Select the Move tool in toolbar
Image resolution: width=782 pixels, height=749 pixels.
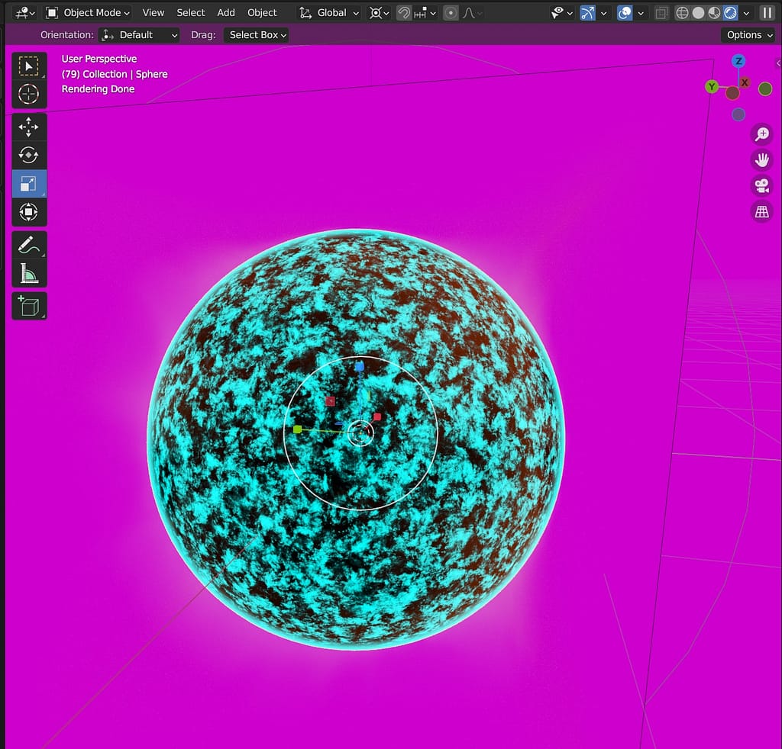[28, 127]
